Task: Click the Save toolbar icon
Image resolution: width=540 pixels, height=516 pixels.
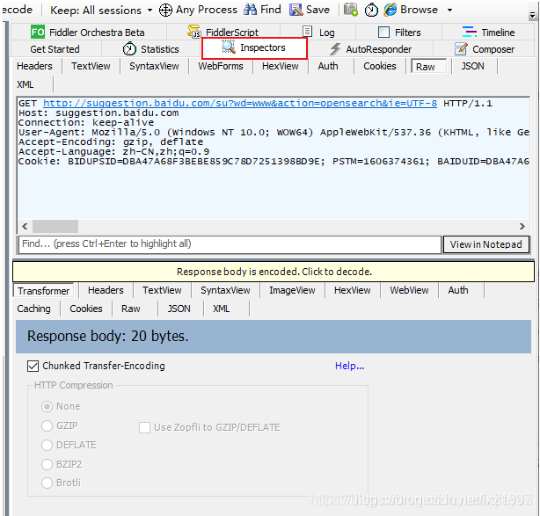Action: click(296, 10)
